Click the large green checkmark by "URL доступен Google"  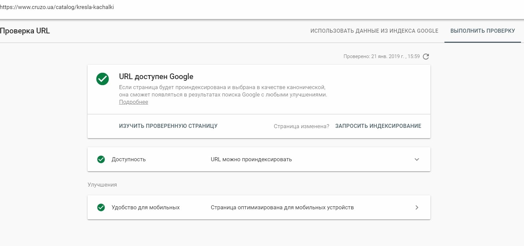(103, 79)
